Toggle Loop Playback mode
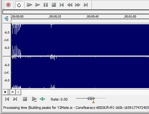This screenshot has width=149, height=114. (x=19, y=5)
